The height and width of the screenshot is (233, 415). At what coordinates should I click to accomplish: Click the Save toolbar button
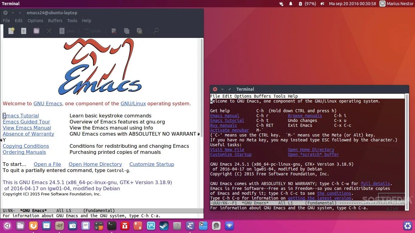[x=67, y=31]
